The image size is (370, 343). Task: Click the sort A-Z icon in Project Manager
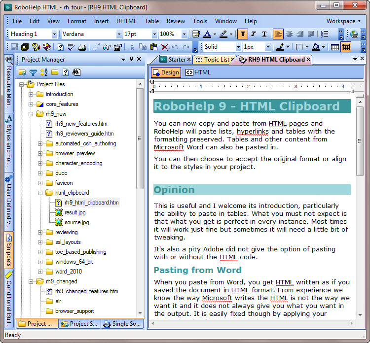pos(43,72)
